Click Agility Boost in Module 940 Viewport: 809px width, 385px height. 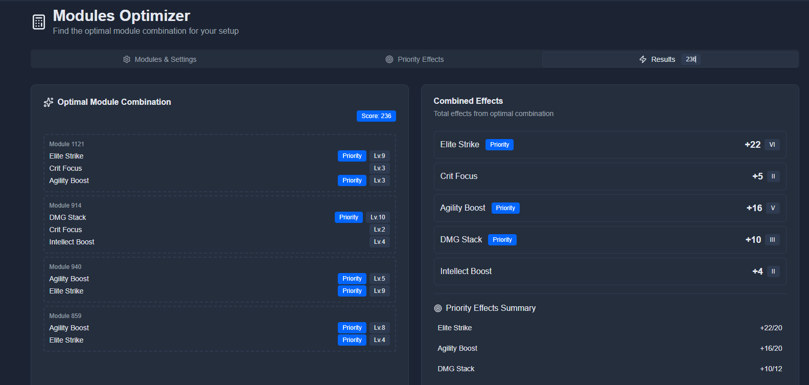pyautogui.click(x=69, y=279)
